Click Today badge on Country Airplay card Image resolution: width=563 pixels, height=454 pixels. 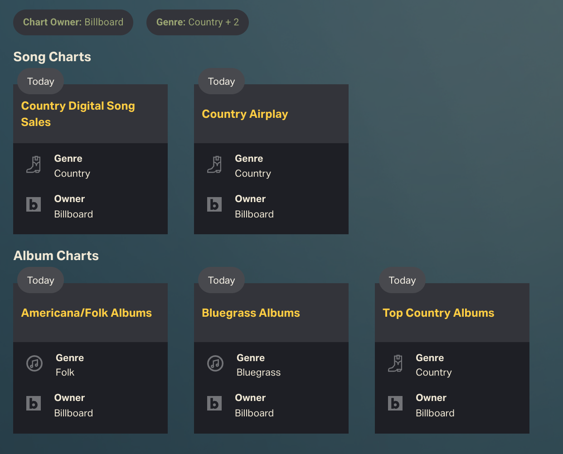(x=221, y=82)
